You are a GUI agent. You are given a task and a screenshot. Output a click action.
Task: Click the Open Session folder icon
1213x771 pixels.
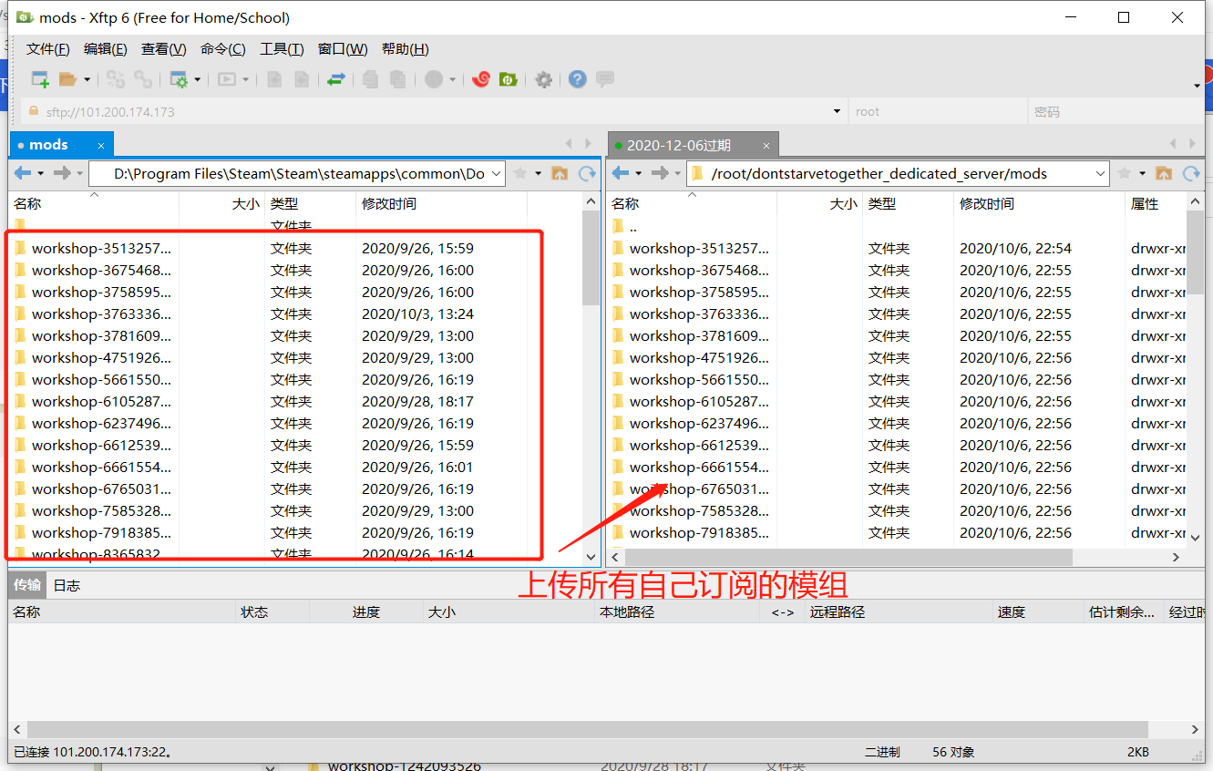[x=67, y=79]
